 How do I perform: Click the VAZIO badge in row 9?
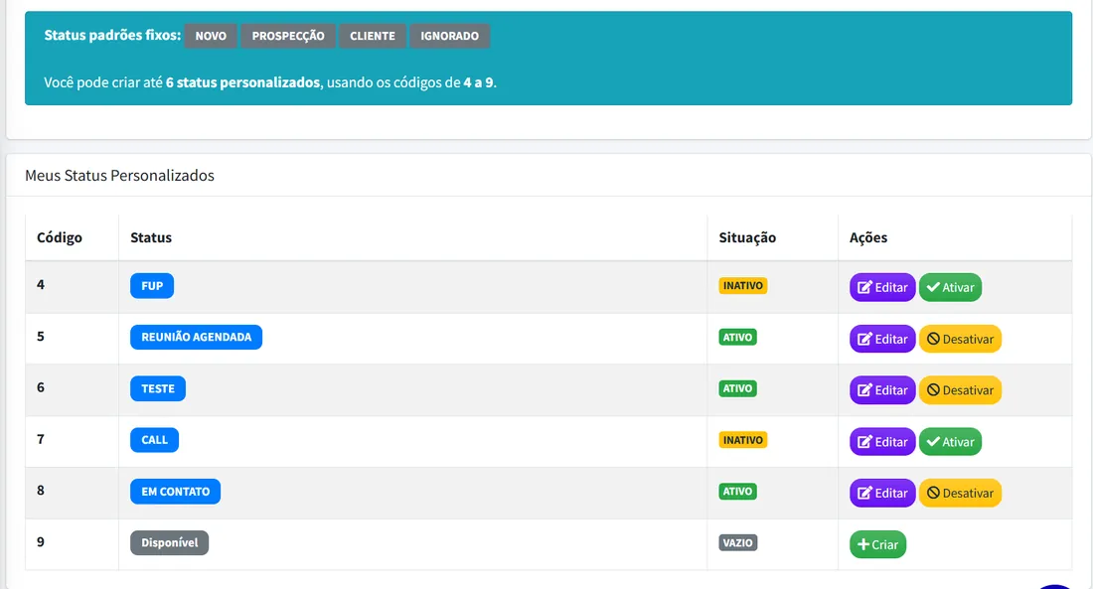(x=738, y=543)
